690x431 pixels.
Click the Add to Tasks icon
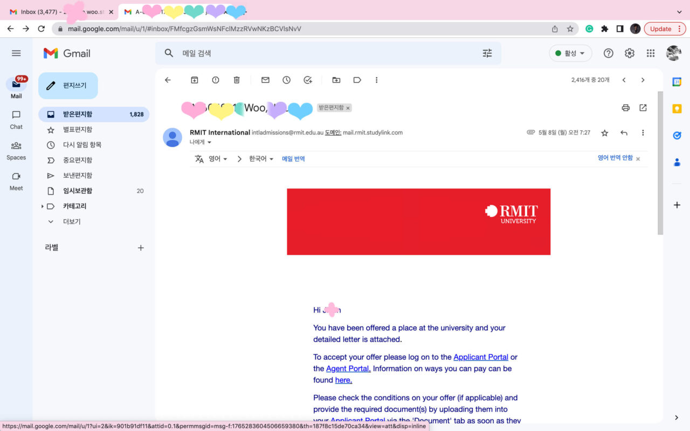click(308, 80)
